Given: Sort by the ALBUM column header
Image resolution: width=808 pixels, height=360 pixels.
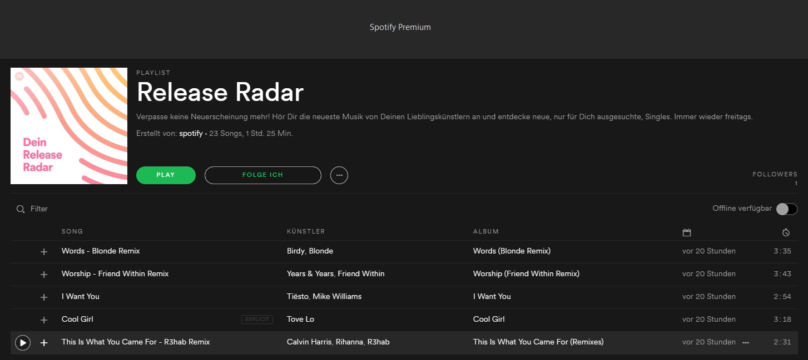Looking at the screenshot, I should click(486, 231).
